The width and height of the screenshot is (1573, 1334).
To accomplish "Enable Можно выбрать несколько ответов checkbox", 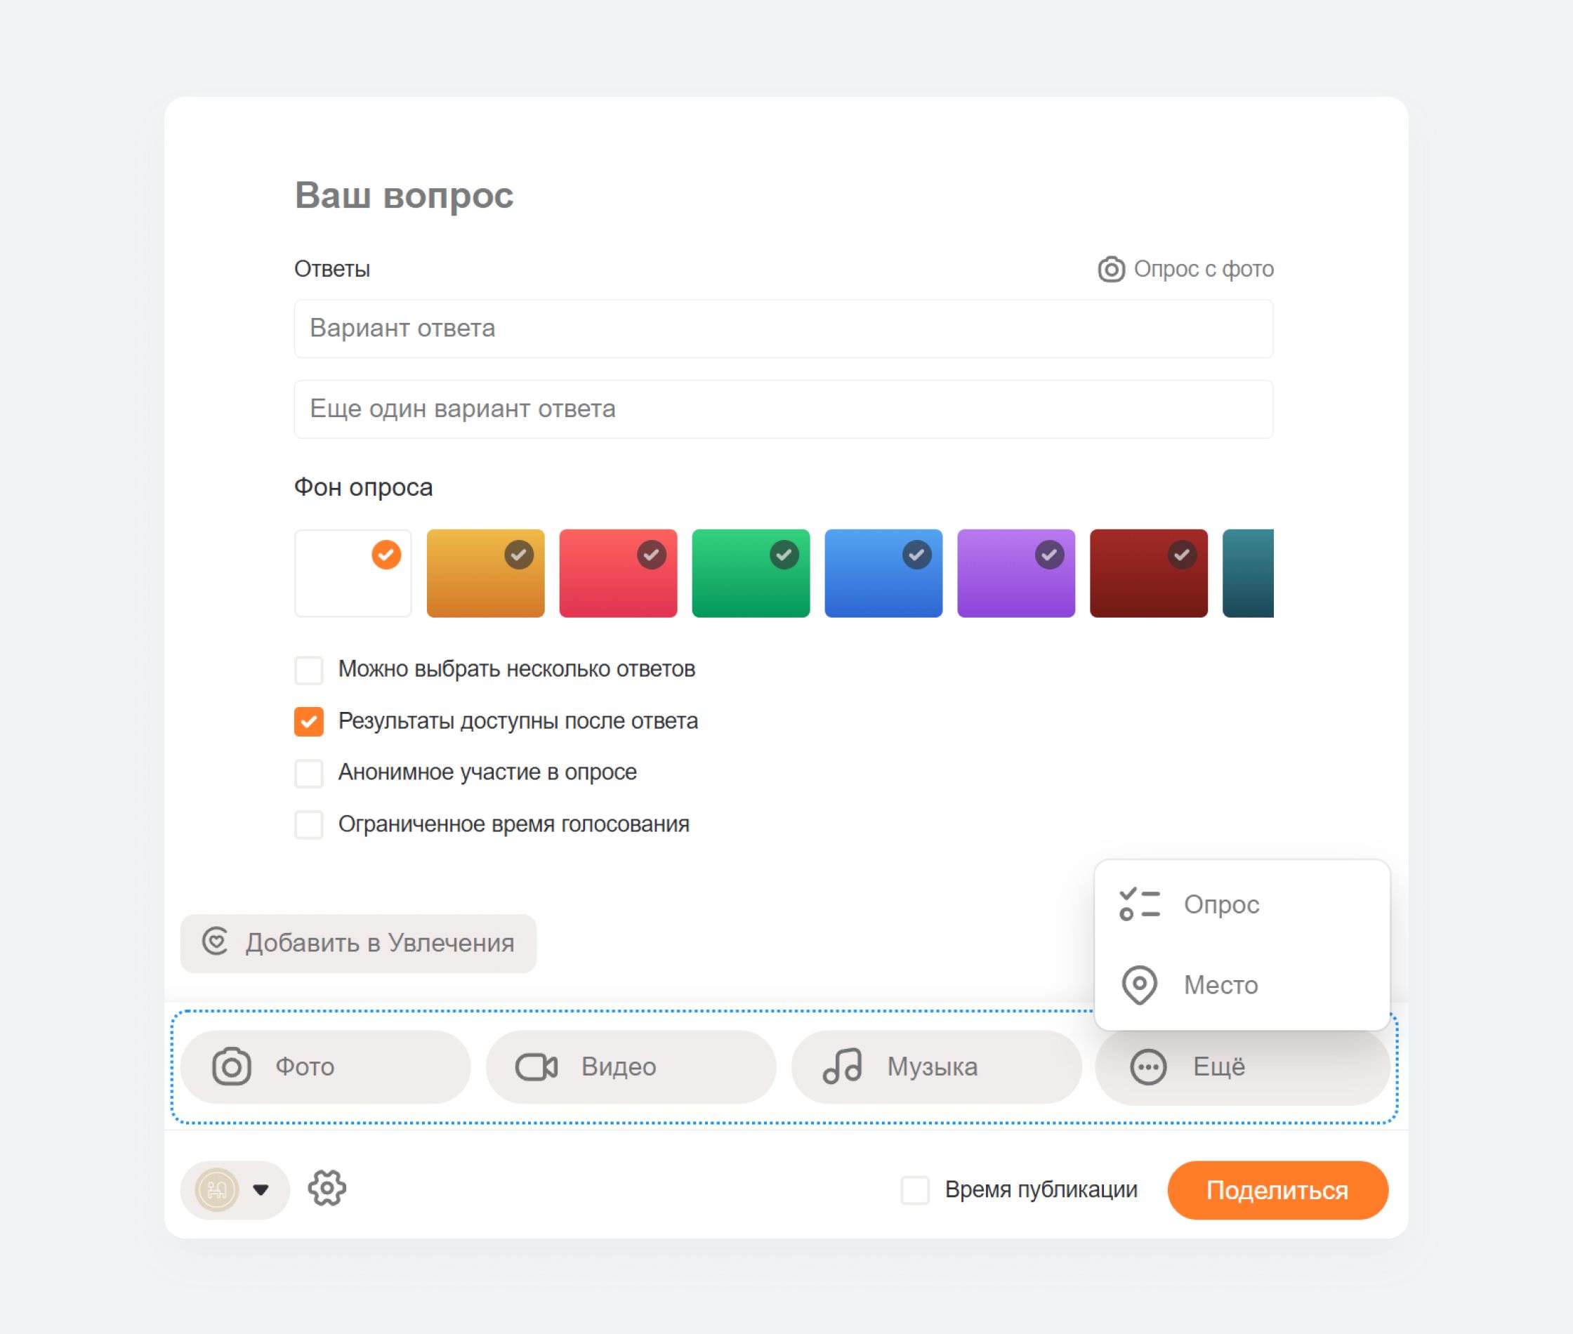I will (308, 670).
